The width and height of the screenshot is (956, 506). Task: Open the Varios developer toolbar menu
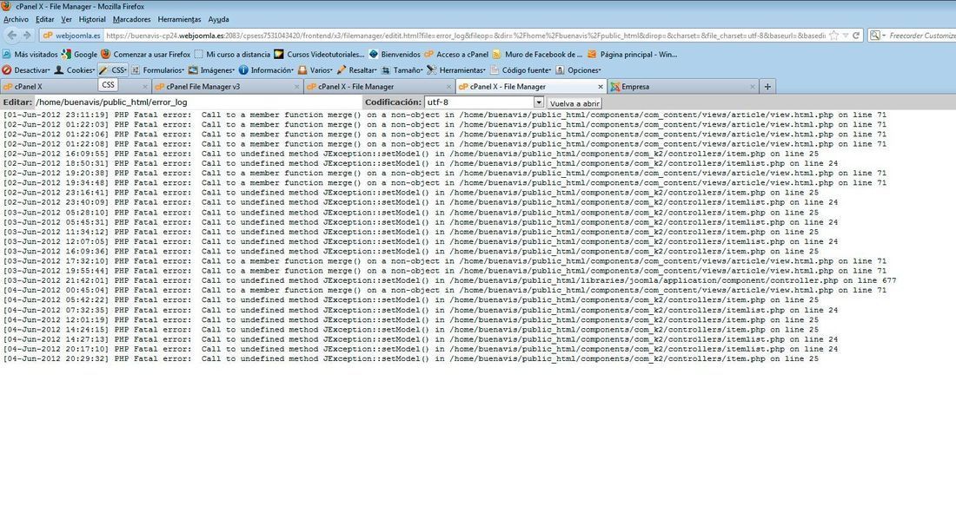coord(315,70)
